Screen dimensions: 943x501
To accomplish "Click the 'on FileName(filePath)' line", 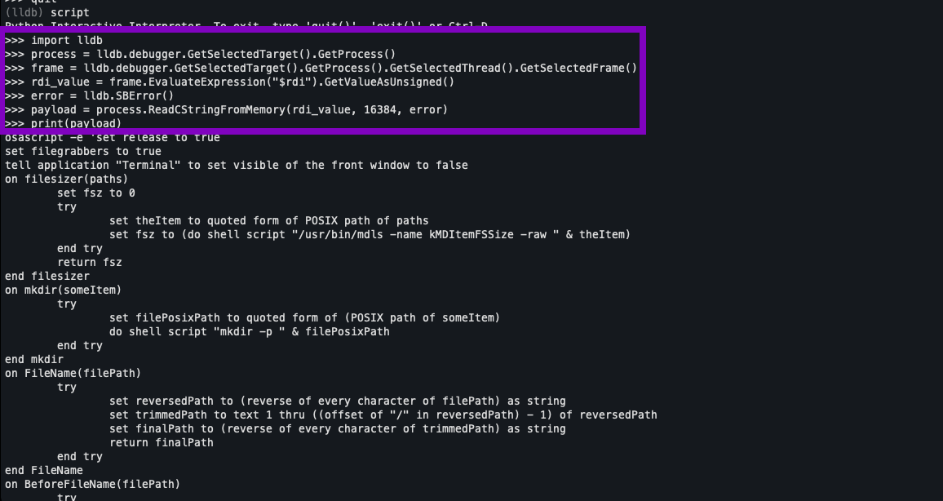I will coord(73,374).
